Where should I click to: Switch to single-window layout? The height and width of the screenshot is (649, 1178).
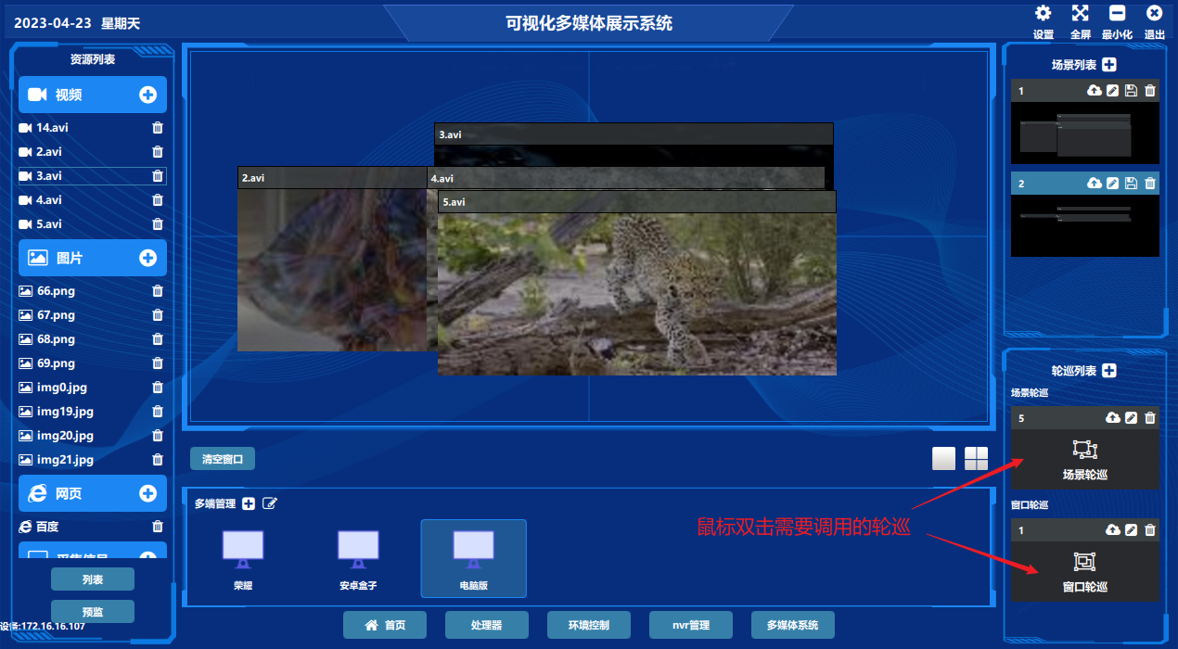click(x=944, y=458)
